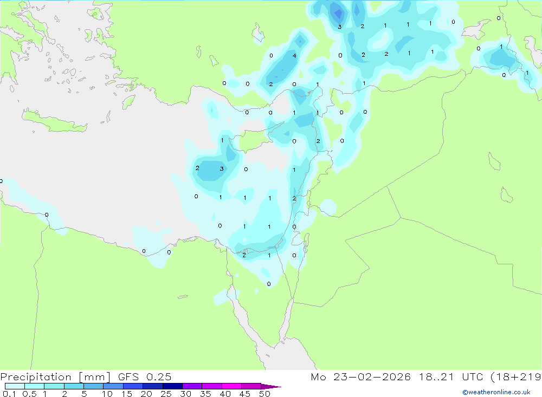Click the "(18+219" forecast offset text
542x397 pixels.
pos(516,377)
